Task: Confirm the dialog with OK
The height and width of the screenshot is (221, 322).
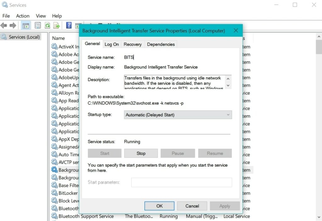Action: 159,206
